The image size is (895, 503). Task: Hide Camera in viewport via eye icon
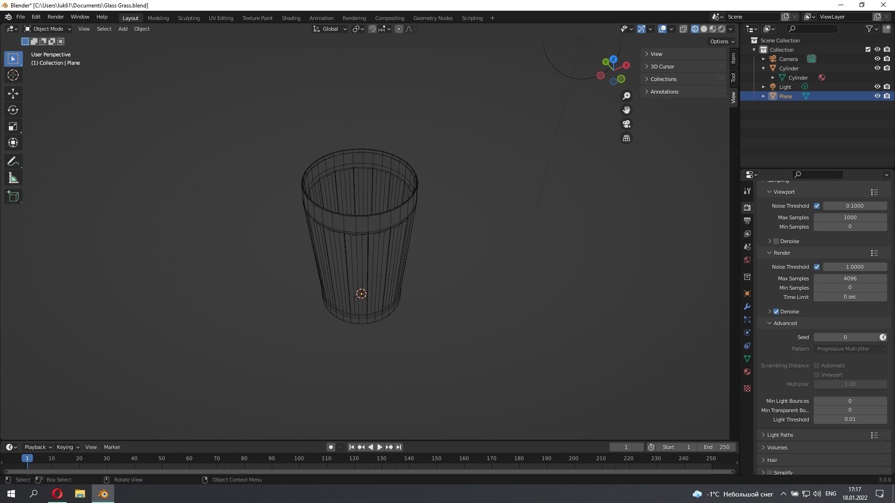point(877,59)
